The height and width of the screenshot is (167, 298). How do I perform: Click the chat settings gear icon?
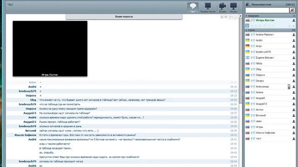(226, 17)
